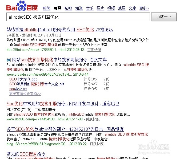This screenshot has height=159, width=180.
Task: Open result 网站seo搜索引擎优化中的搜索高级指令 百度文库
Action: tap(59, 60)
